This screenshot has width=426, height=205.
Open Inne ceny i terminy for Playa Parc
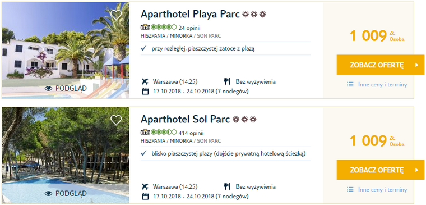click(382, 85)
